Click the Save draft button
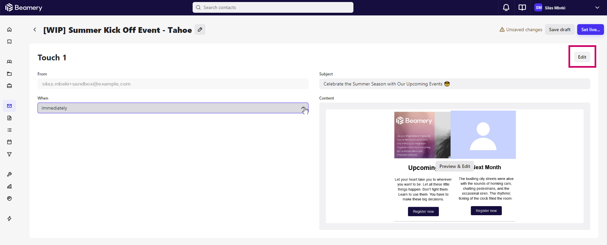Image resolution: width=607 pixels, height=245 pixels. point(560,29)
